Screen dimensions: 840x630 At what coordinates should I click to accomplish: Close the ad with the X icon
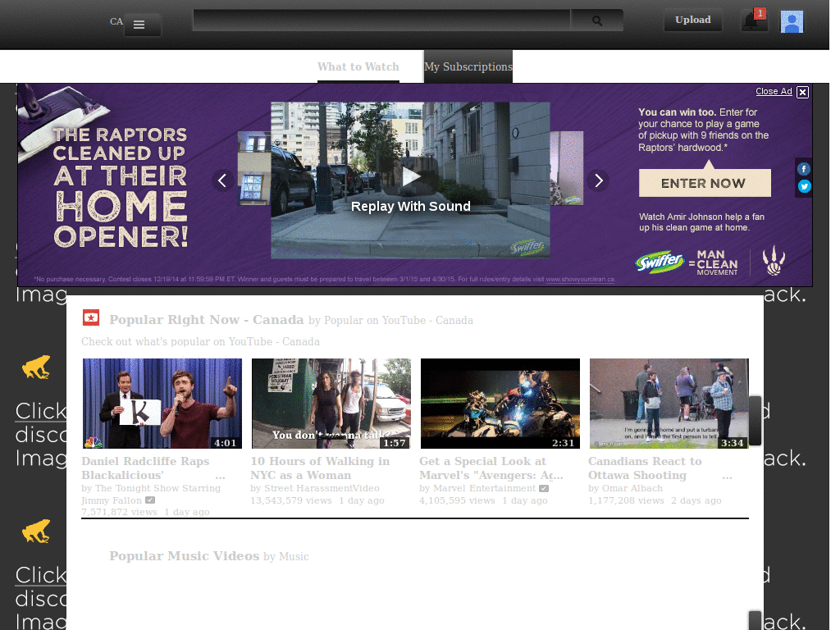(802, 92)
